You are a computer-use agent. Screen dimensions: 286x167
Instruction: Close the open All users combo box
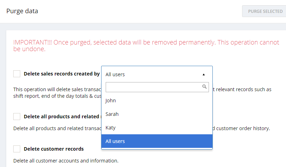coord(157,74)
